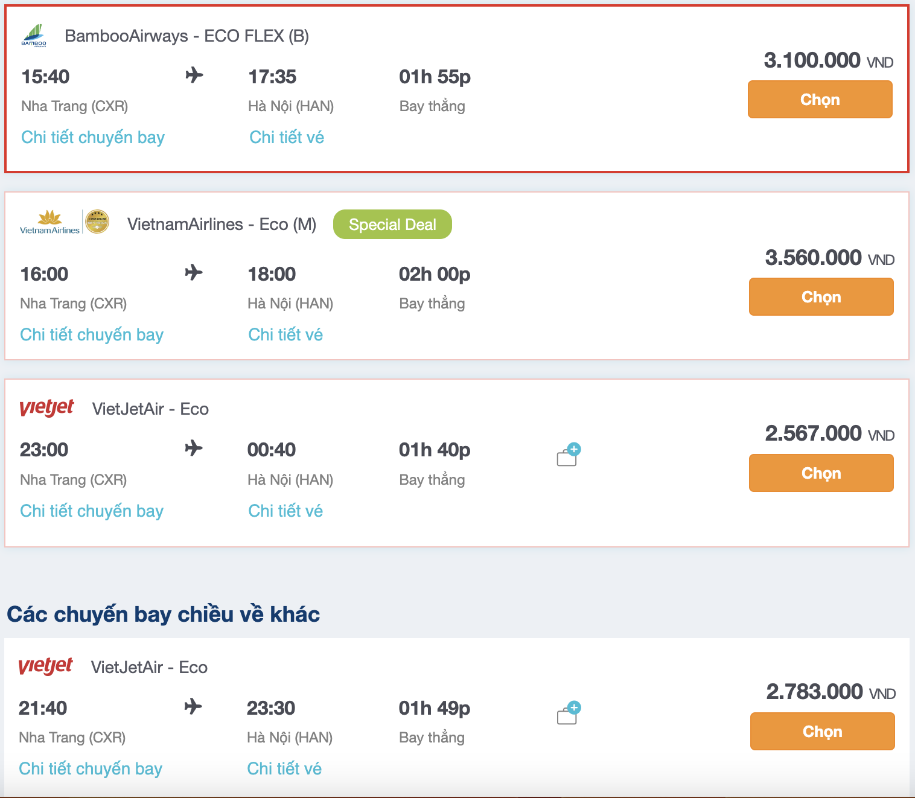915x798 pixels.
Task: Click the airplane icon on the Vietnam Airlines flight
Action: [194, 273]
